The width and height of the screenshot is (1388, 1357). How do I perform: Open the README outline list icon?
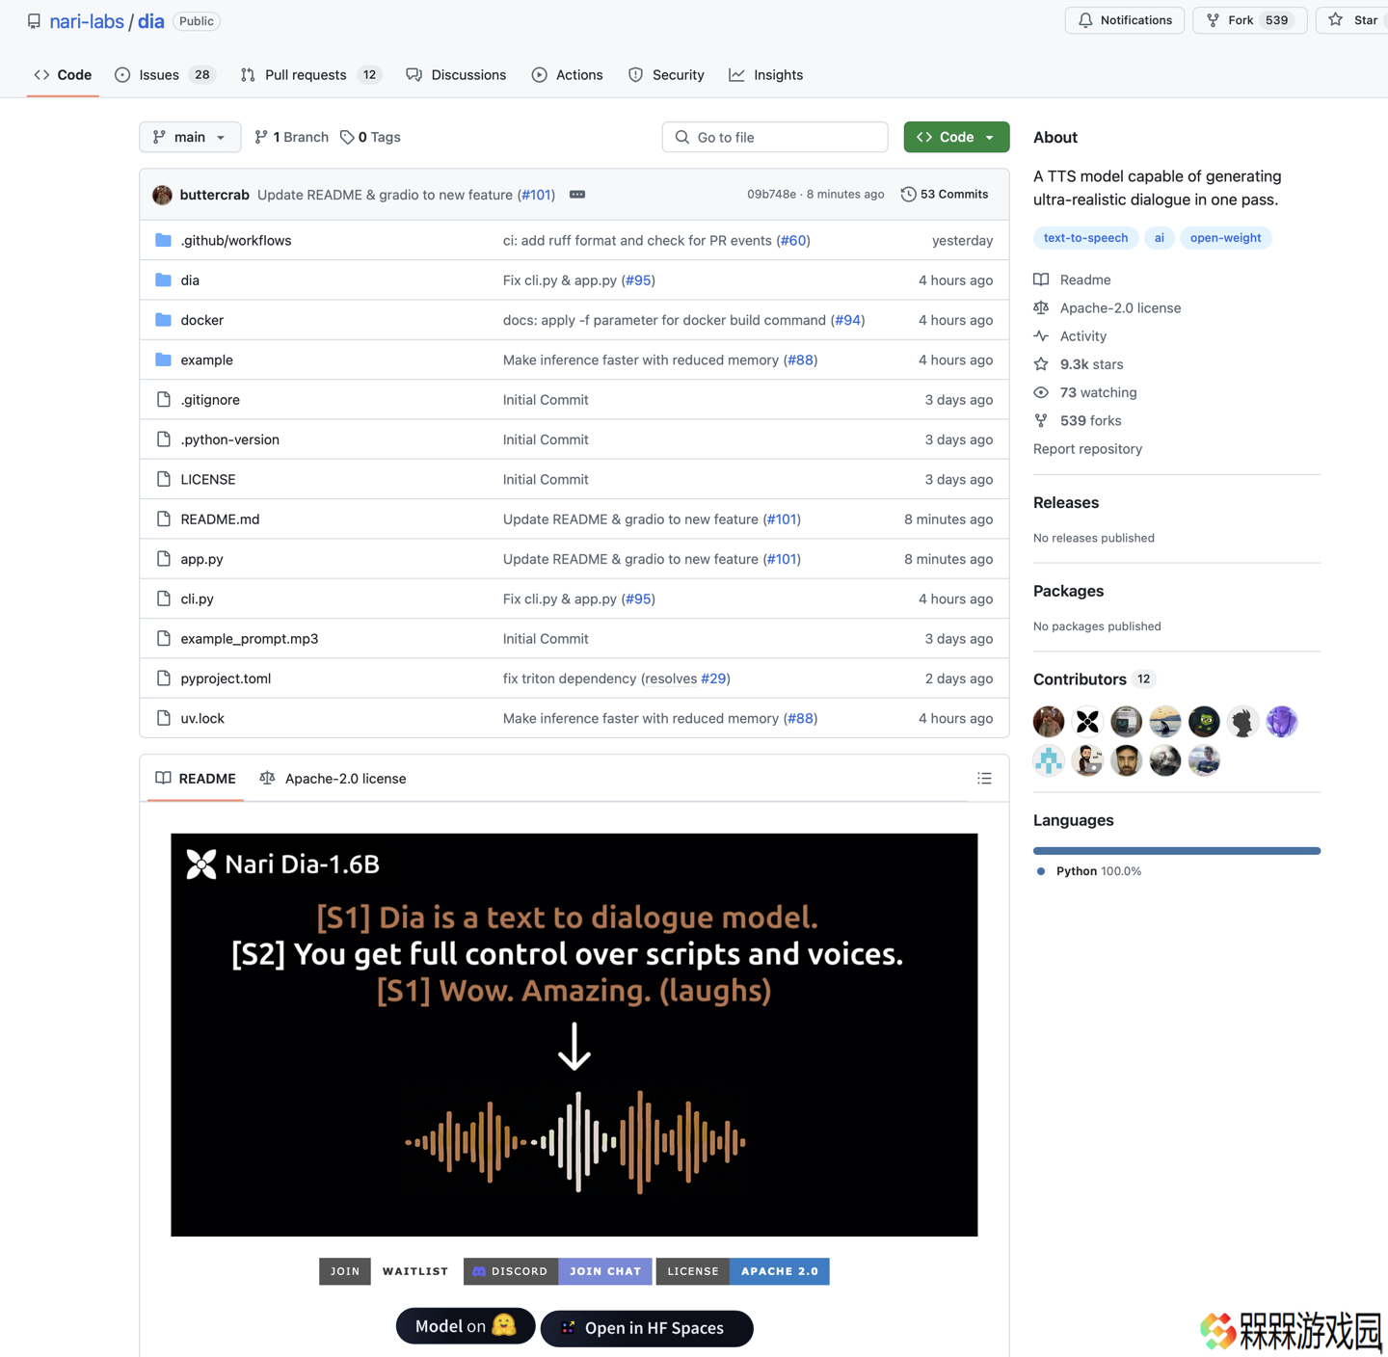pyautogui.click(x=984, y=779)
